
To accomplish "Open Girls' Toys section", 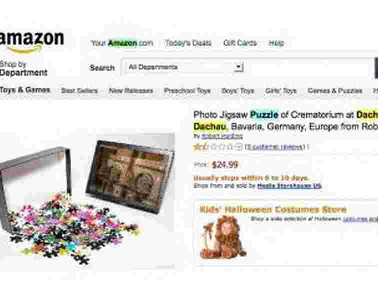I will (x=281, y=91).
